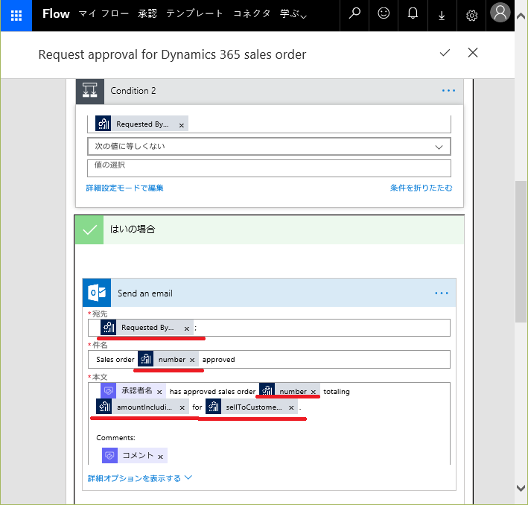
Task: Click the はいの場合 branch header
Action: coord(269,229)
